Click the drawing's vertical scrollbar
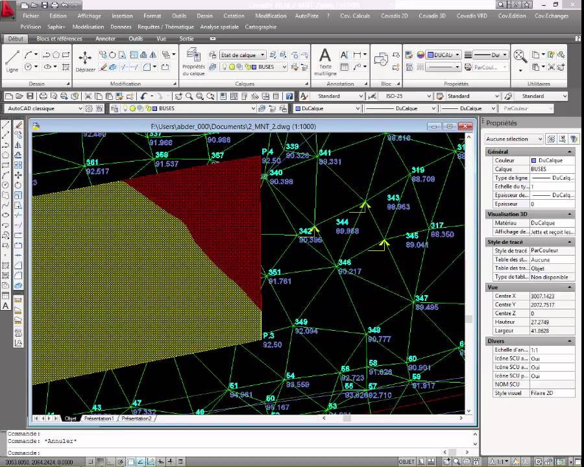Viewport: 584px width, 467px height. tap(468, 274)
